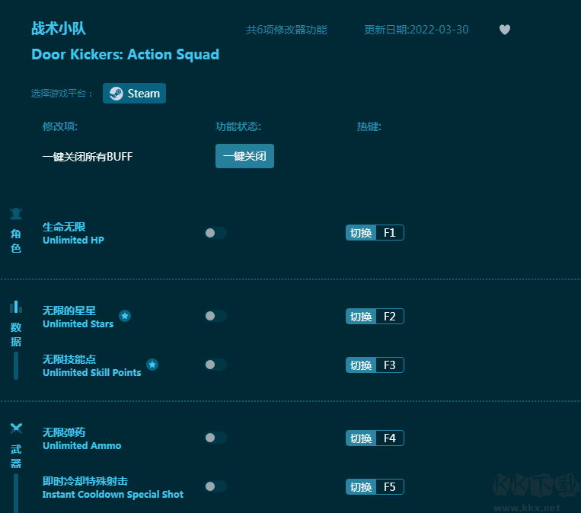Image resolution: width=581 pixels, height=513 pixels.
Task: Click the Door Kickers: Action Squad title
Action: (x=125, y=54)
